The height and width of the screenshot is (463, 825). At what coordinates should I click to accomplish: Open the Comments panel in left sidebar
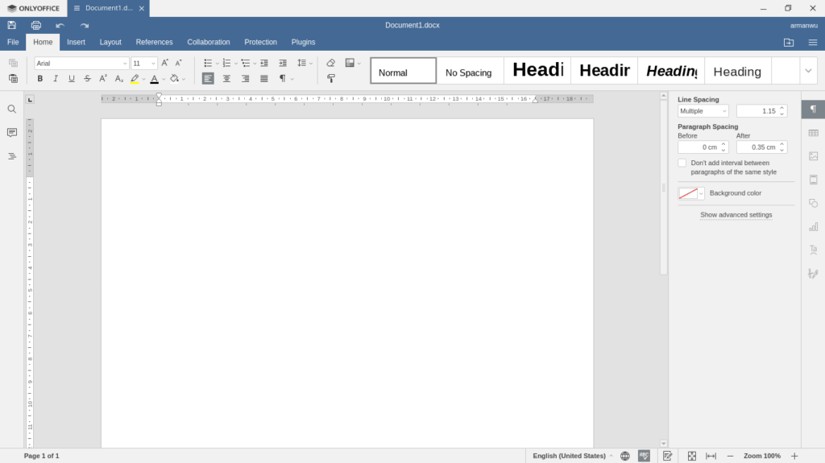[12, 132]
